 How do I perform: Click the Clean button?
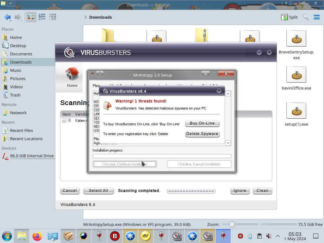click(262, 191)
